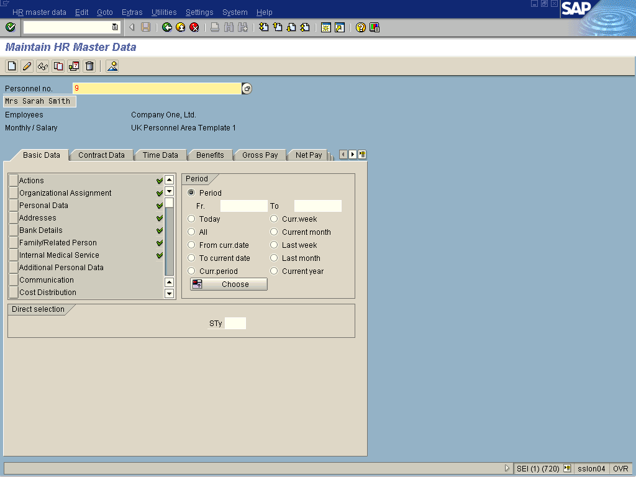The width and height of the screenshot is (636, 477).
Task: Click the Find binoculars icon
Action: [x=229, y=27]
